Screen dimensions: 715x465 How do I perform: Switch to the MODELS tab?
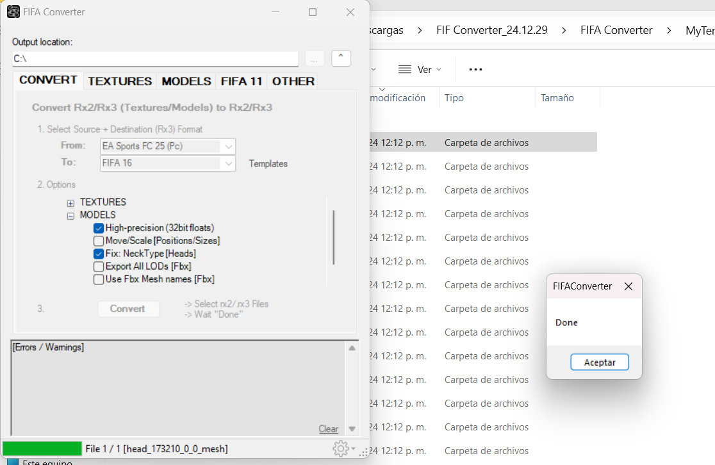coord(186,81)
